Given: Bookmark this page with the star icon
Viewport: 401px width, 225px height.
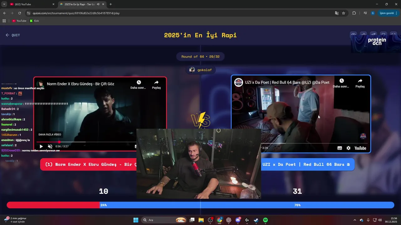Looking at the screenshot, I should (x=344, y=13).
